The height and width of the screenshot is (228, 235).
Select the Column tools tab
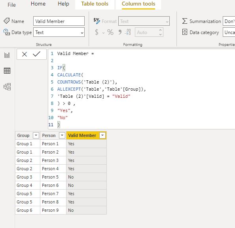click(x=138, y=4)
